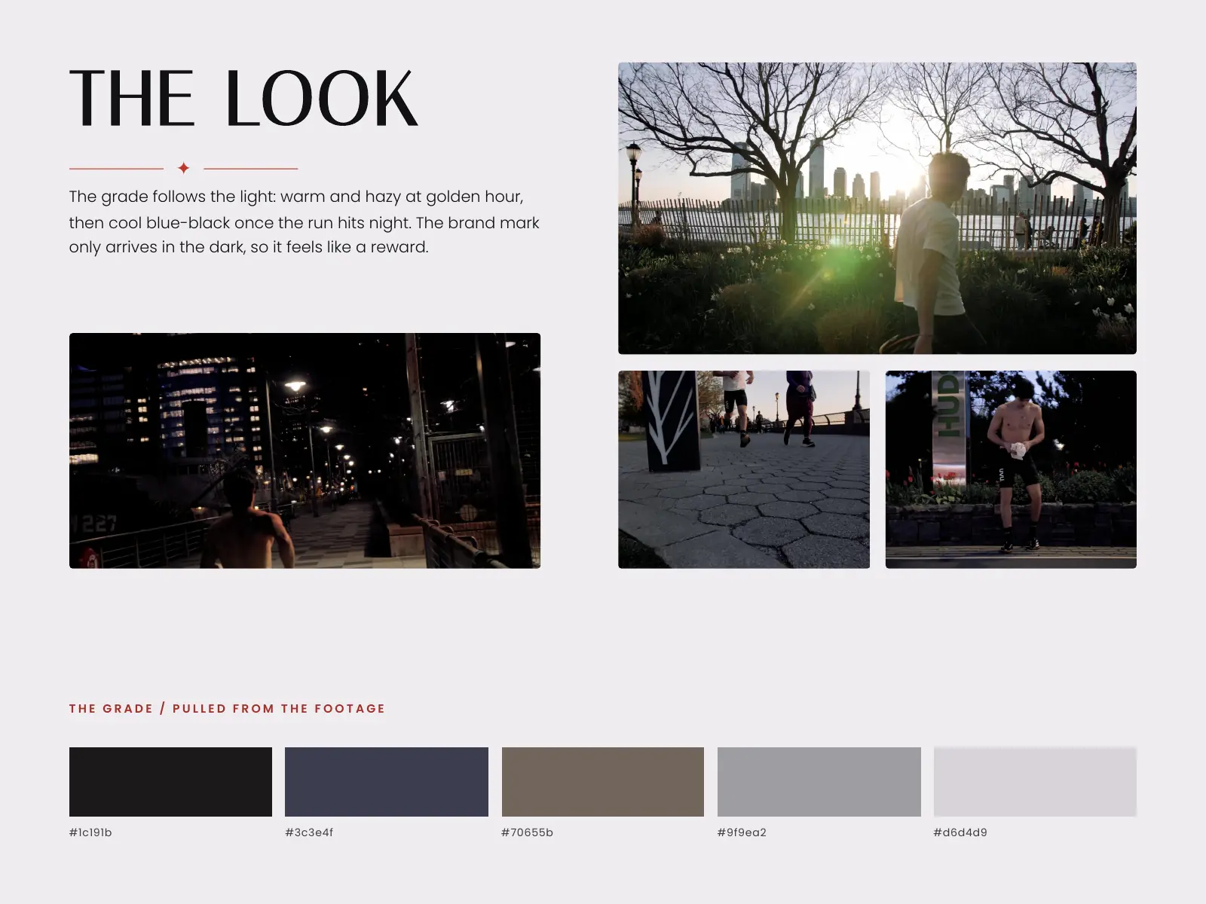Select the grade description paragraph
The width and height of the screenshot is (1206, 904).
pyautogui.click(x=305, y=221)
